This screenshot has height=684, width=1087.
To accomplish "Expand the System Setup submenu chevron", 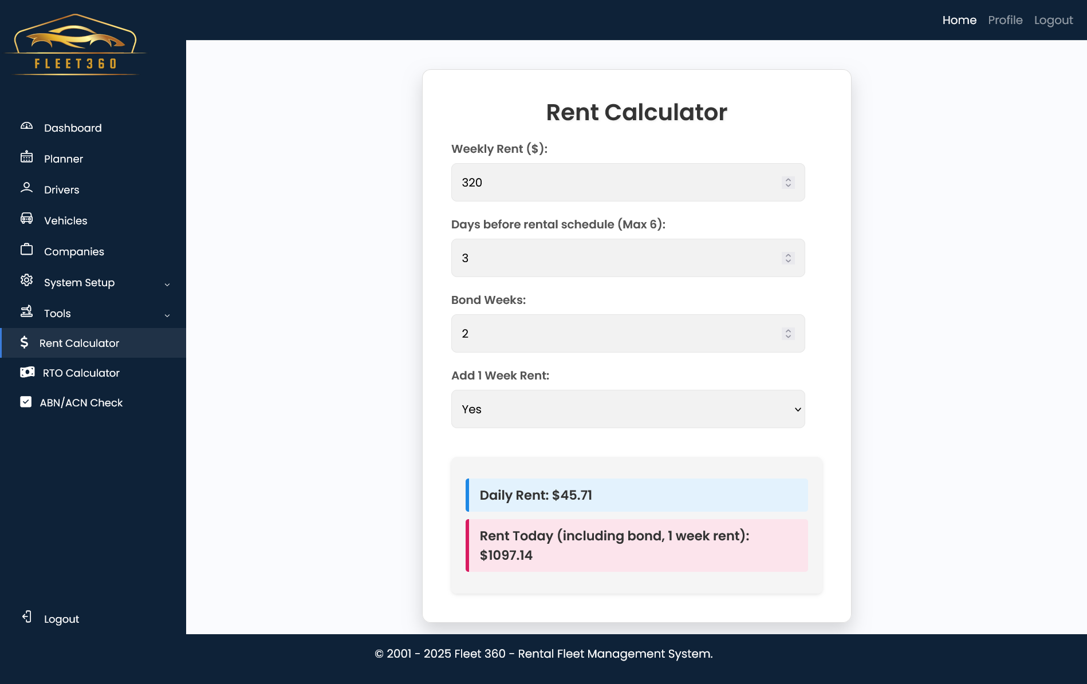I will click(x=167, y=284).
